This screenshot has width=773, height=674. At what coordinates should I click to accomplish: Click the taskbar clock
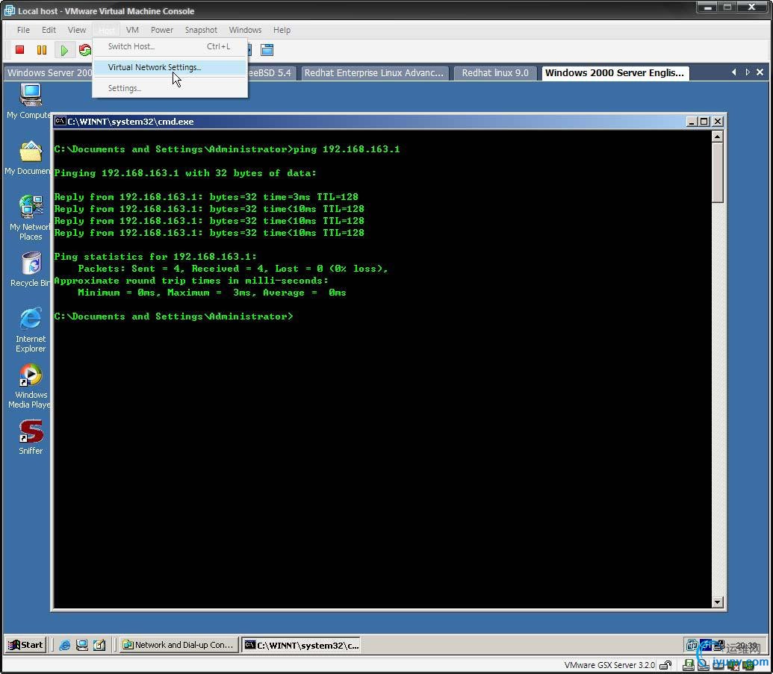pyautogui.click(x=746, y=645)
